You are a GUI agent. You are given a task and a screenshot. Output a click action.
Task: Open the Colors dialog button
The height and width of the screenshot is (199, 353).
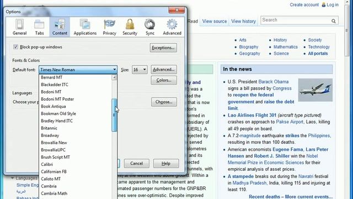pyautogui.click(x=164, y=80)
